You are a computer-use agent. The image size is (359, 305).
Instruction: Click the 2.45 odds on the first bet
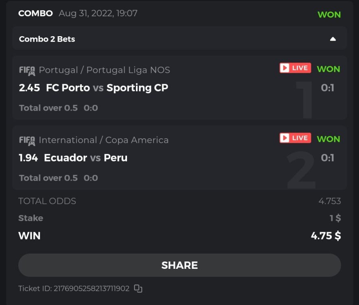point(29,88)
